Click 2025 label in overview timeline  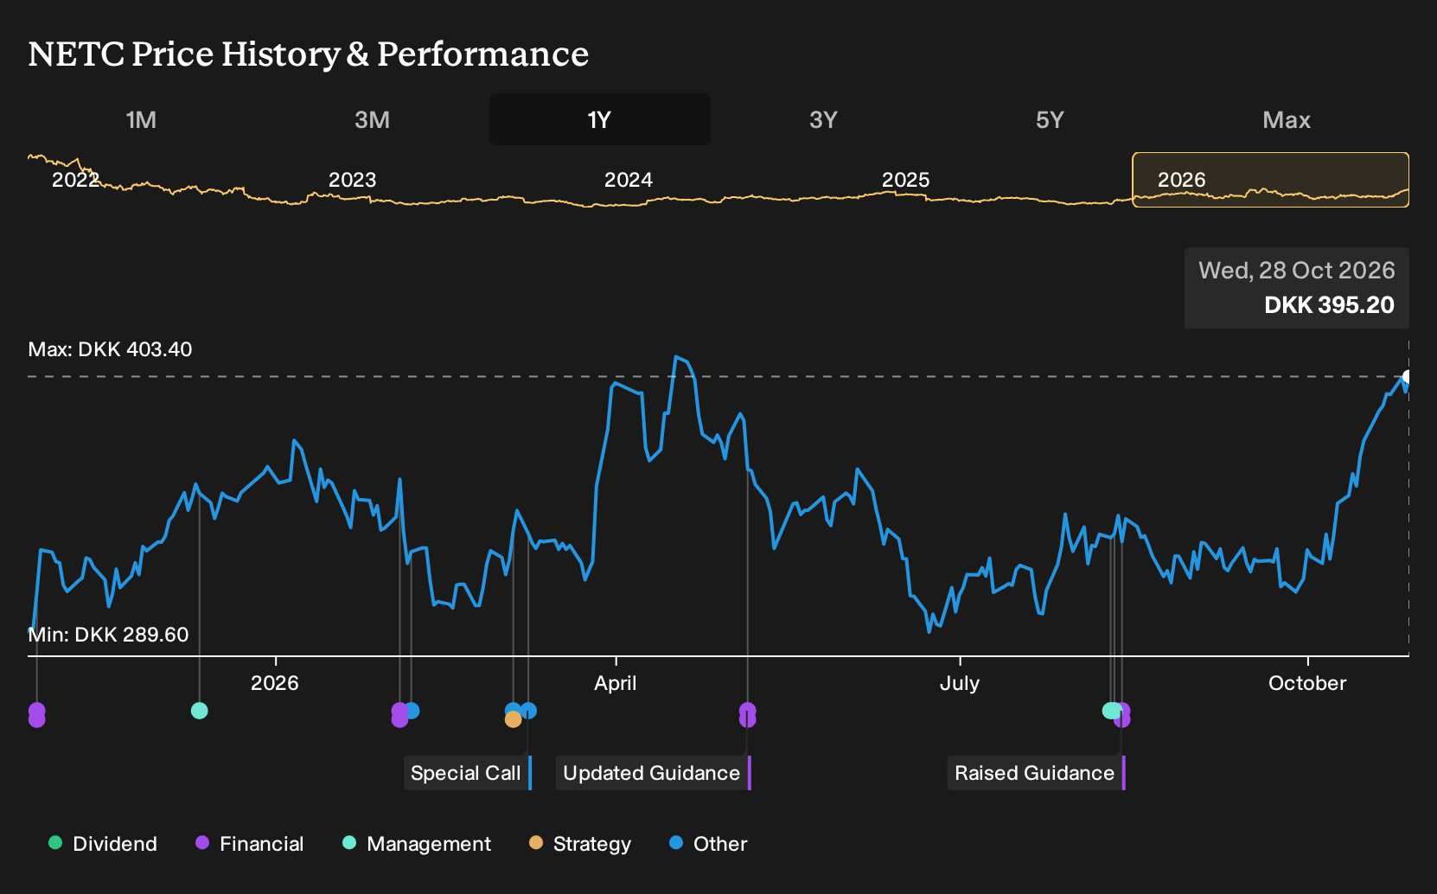(x=905, y=180)
